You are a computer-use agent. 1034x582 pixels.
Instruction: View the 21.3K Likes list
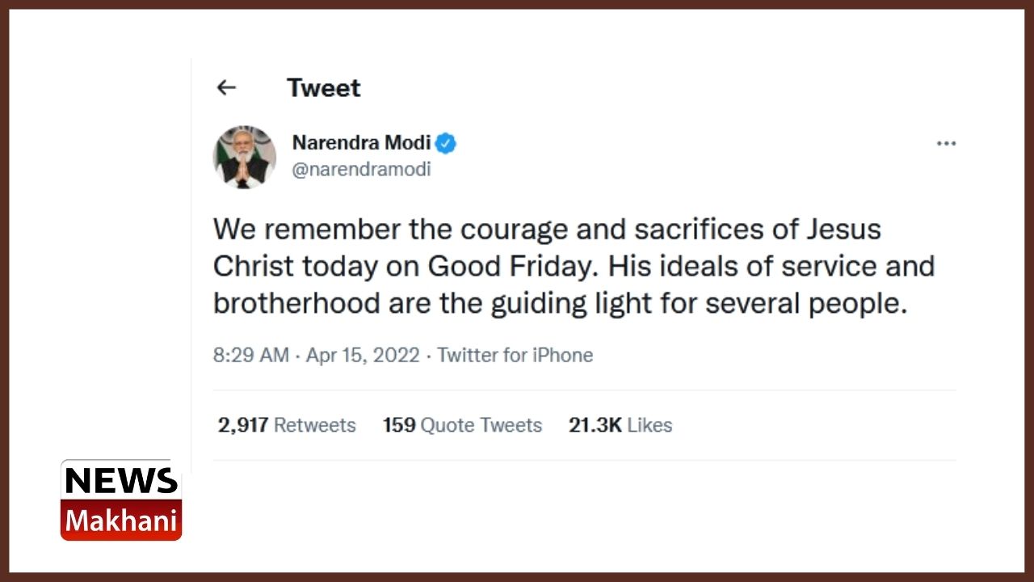(x=620, y=425)
